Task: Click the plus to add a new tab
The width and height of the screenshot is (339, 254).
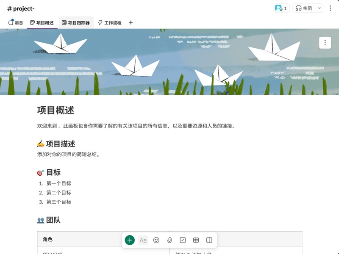Action: (130, 23)
